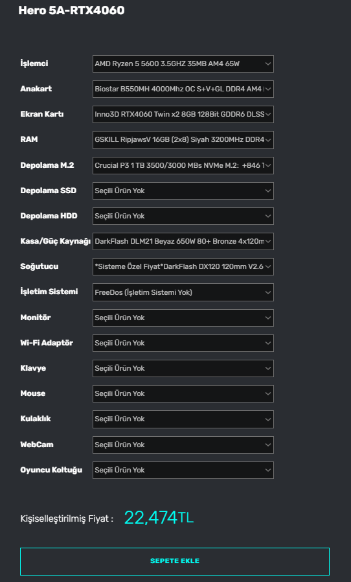
Task: Expand the Wi-Fi Adaptör dropdown
Action: coord(183,343)
